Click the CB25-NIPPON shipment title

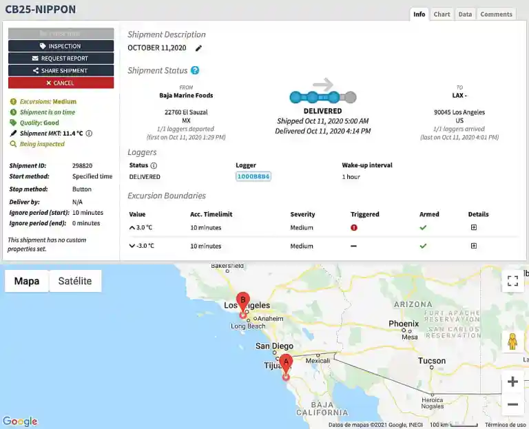(41, 10)
